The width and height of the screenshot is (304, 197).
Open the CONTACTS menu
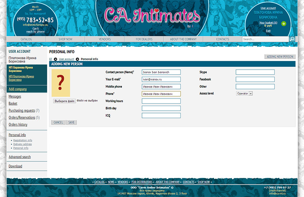[222, 39]
